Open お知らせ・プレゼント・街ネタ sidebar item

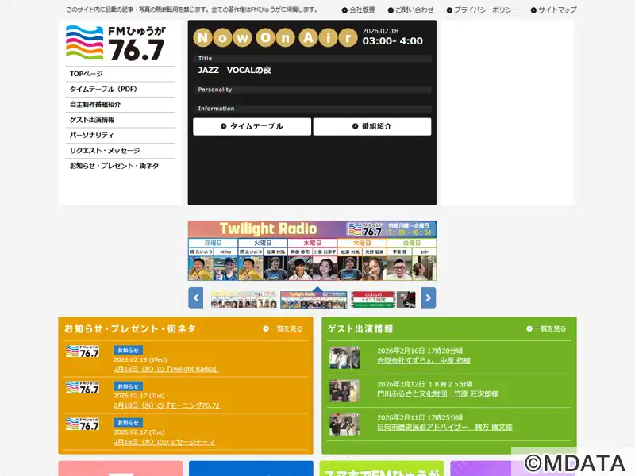point(120,166)
